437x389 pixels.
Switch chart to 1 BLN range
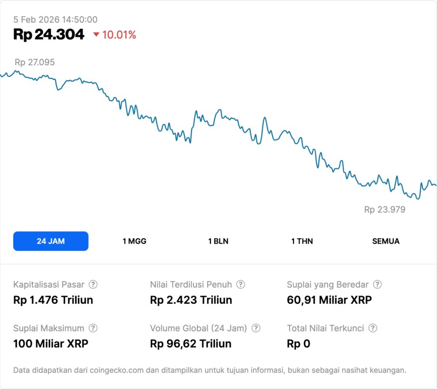[x=218, y=241]
